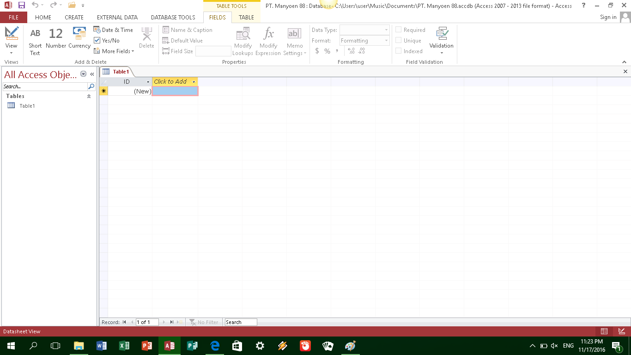Screen dimensions: 631x355
Task: Enable the Indexed checkbox
Action: pyautogui.click(x=398, y=51)
